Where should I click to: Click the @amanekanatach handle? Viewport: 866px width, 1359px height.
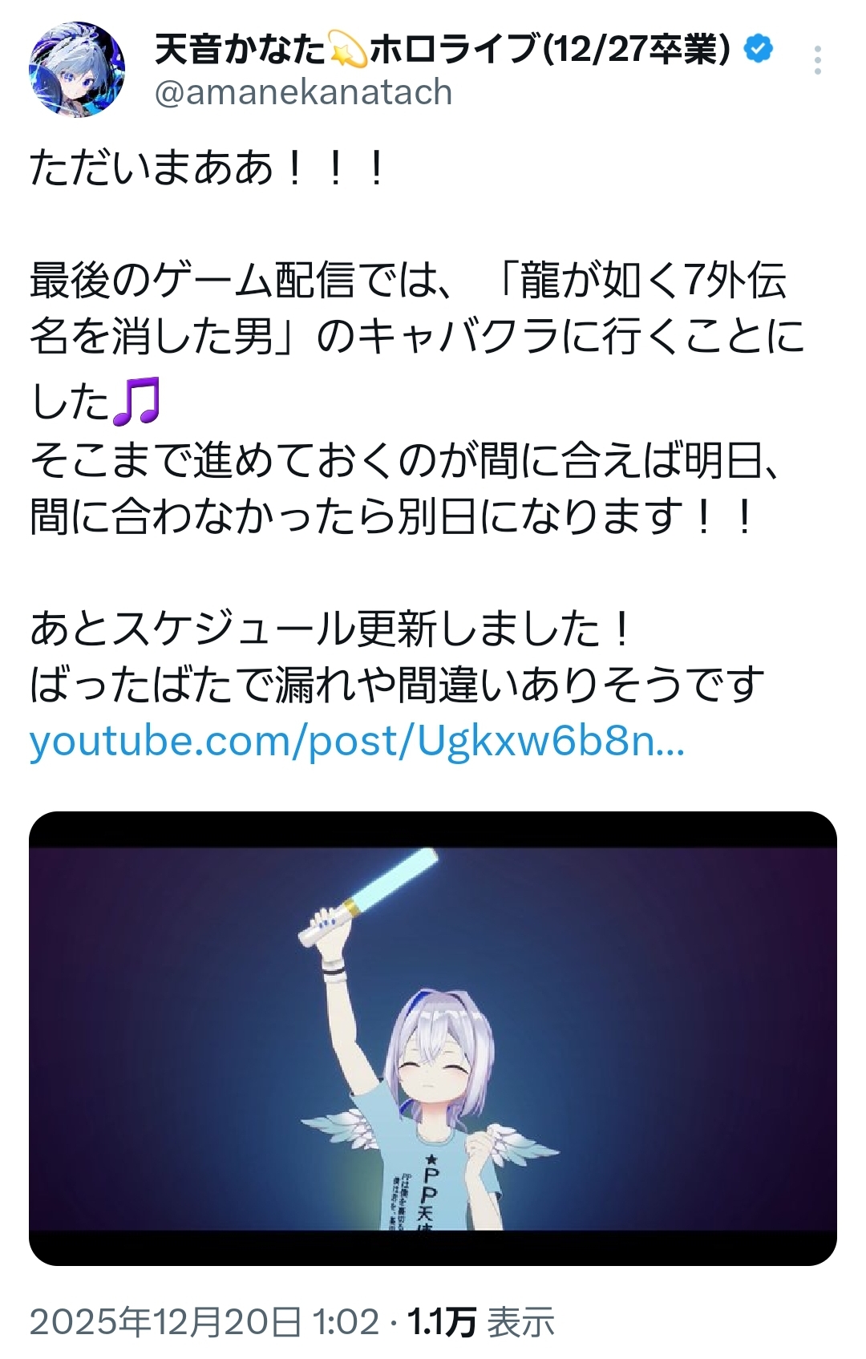pyautogui.click(x=303, y=93)
